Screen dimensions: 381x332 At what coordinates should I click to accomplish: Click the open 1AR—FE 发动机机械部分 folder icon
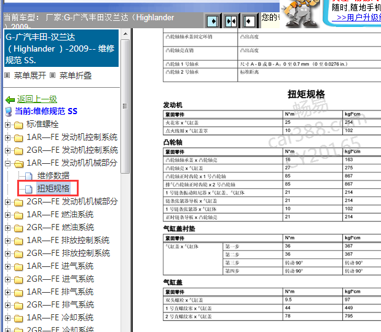[x=18, y=164]
